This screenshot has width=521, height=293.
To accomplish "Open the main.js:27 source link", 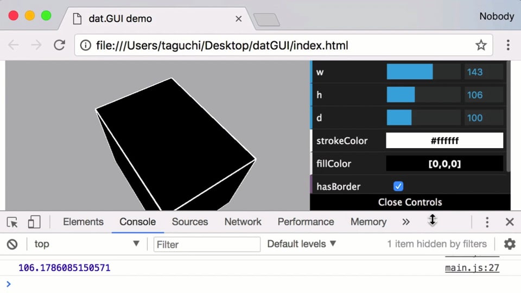I will point(472,268).
